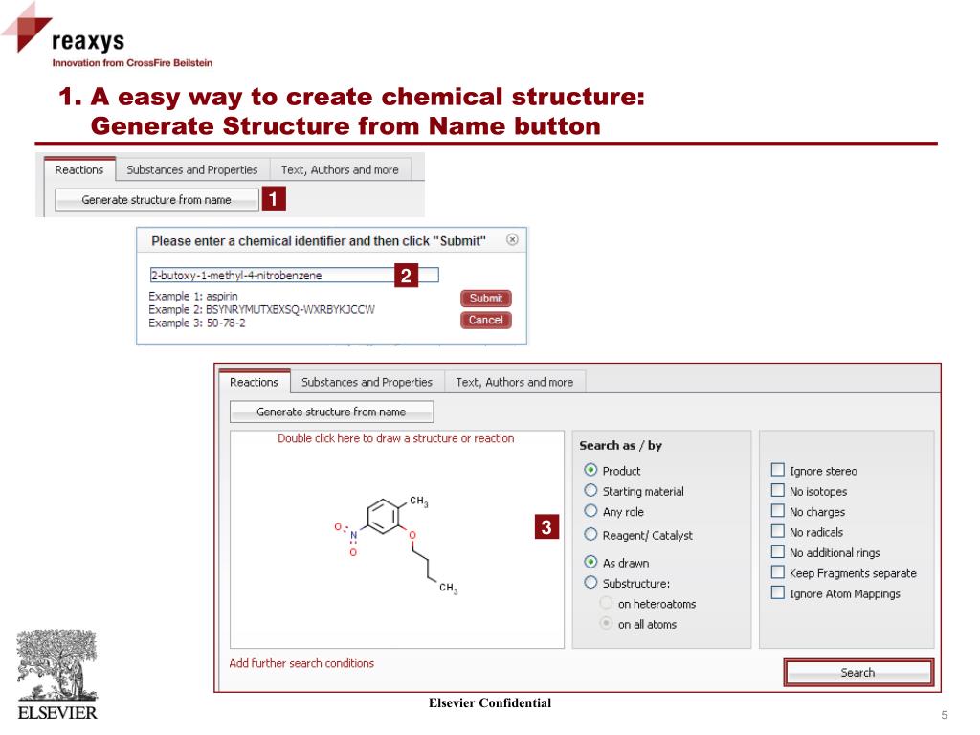Switch to lower Substances and Properties tab

[x=367, y=382]
